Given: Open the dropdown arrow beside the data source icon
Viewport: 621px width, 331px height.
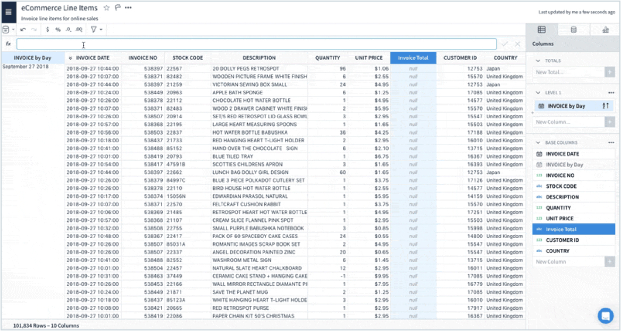Looking at the screenshot, I should click(13, 30).
